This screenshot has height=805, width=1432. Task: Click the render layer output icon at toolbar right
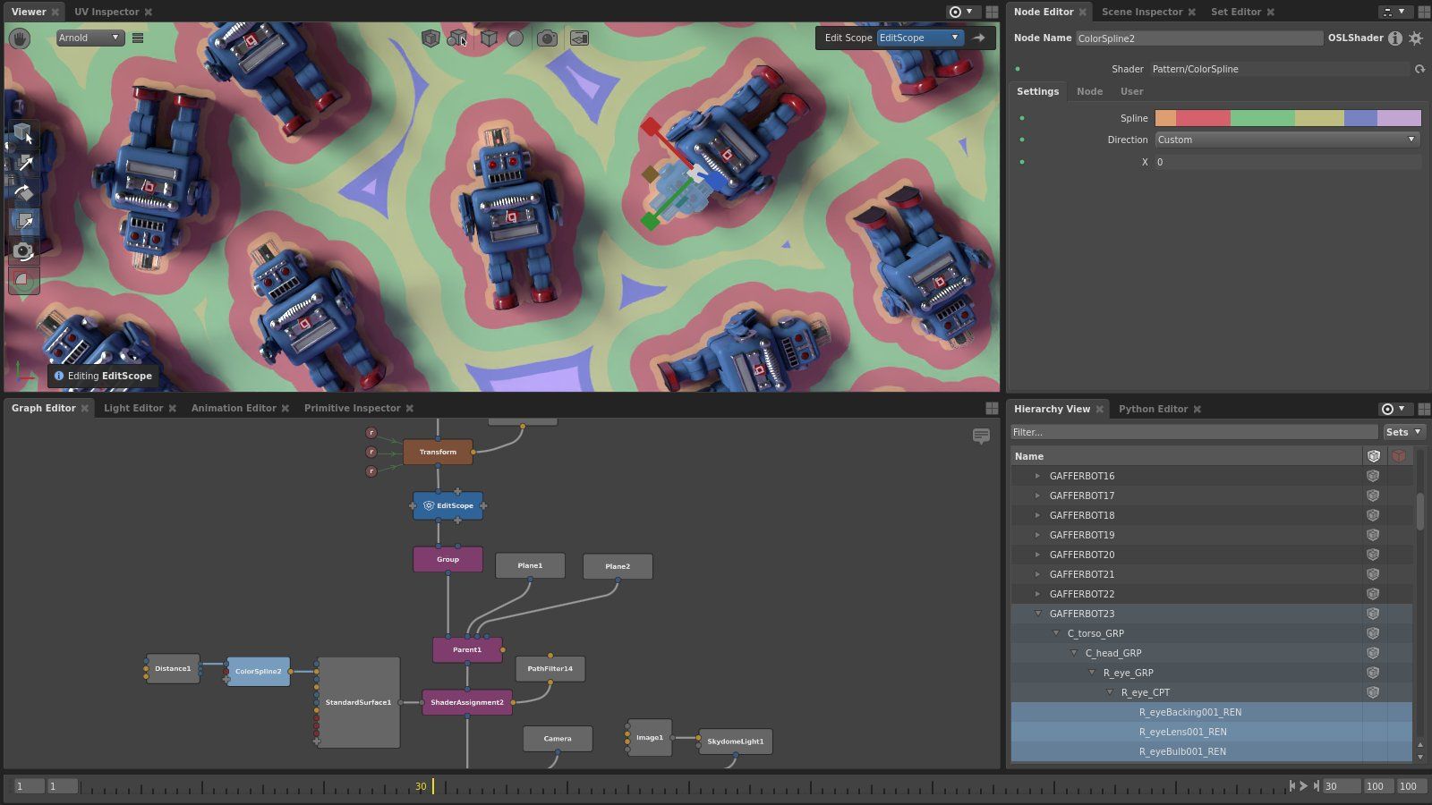(x=580, y=38)
